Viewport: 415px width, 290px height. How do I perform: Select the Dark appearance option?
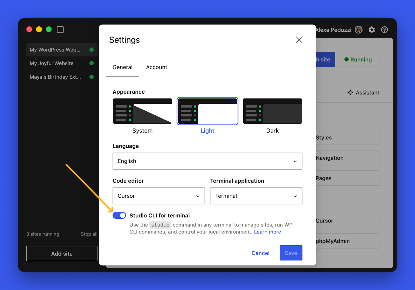(x=272, y=111)
